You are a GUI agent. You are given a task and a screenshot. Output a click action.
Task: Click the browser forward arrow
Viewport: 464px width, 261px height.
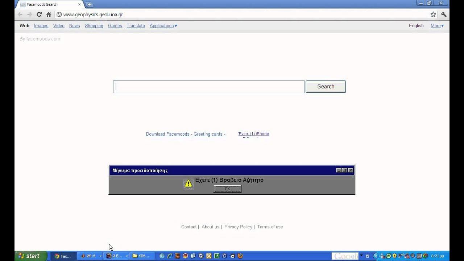click(x=30, y=14)
